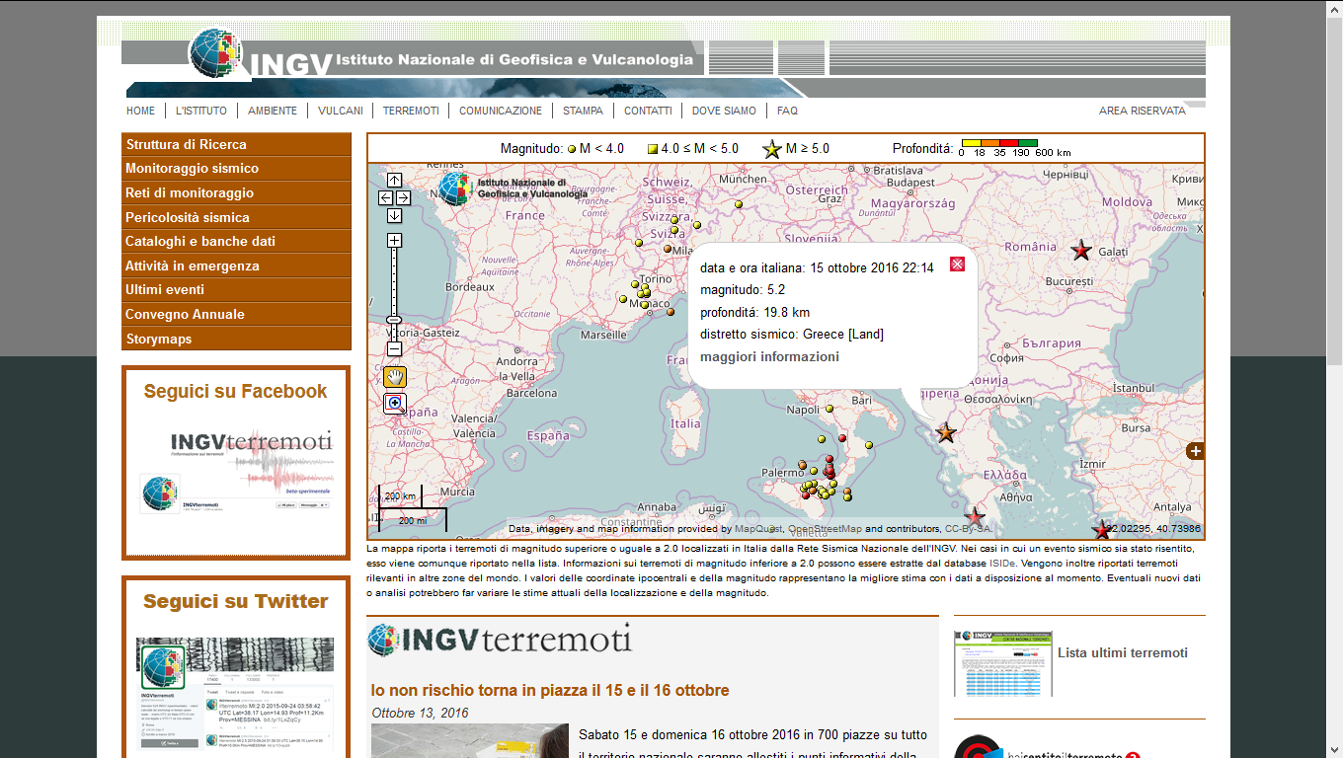Zoom out with the map minus button
The image size is (1343, 758).
pyautogui.click(x=394, y=348)
